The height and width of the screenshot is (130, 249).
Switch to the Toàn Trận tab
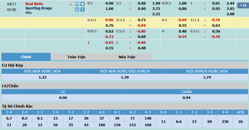(x=76, y=57)
